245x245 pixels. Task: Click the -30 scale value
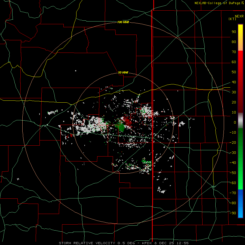click(233, 153)
